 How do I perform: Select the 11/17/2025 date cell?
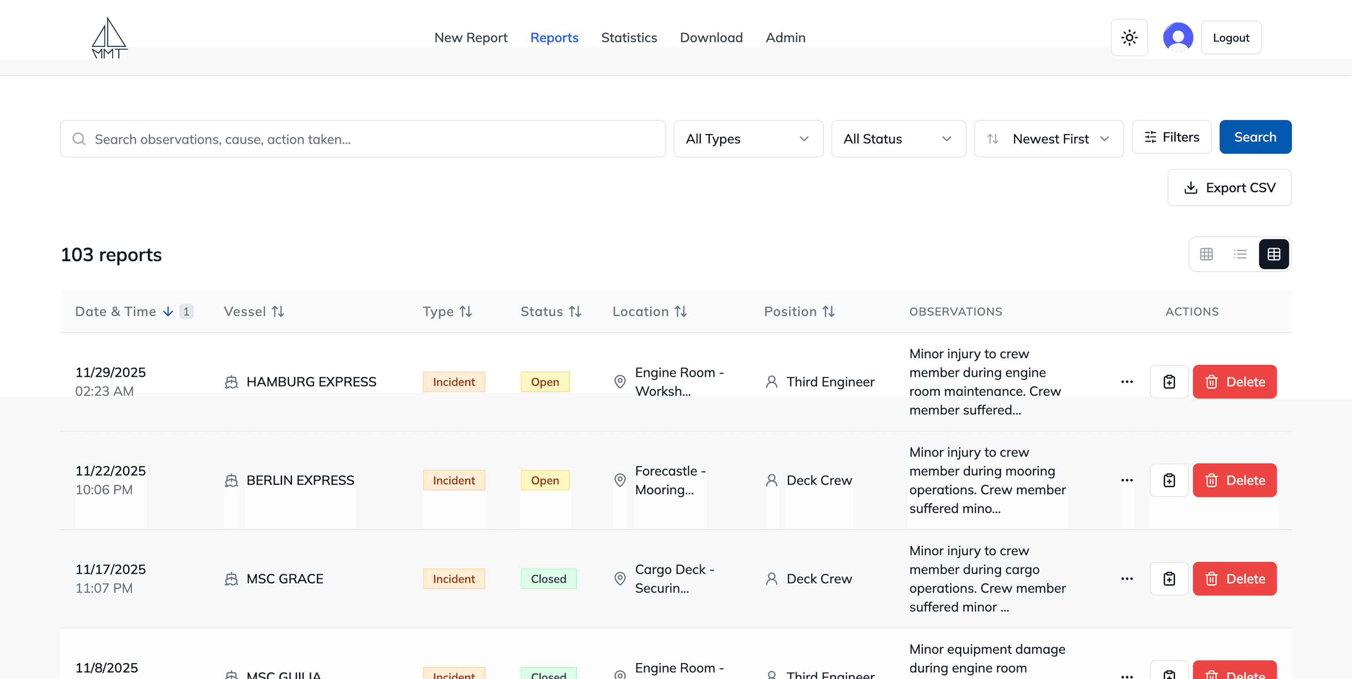point(110,579)
